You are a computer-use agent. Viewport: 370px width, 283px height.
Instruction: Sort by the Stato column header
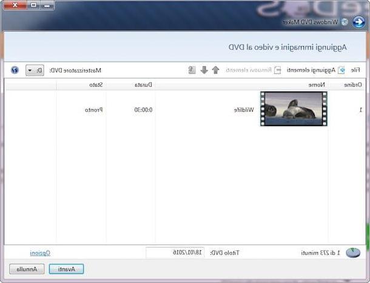(96, 85)
